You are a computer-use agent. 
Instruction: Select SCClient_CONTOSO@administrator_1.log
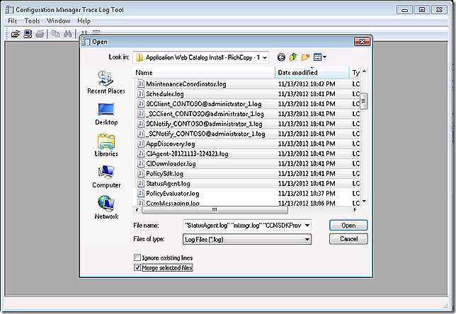tap(204, 104)
